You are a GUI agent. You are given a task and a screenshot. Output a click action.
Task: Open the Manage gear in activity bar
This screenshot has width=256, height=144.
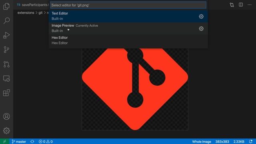[6, 131]
